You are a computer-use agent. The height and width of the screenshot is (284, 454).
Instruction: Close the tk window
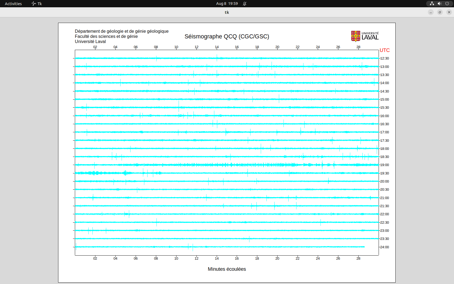[x=449, y=12]
